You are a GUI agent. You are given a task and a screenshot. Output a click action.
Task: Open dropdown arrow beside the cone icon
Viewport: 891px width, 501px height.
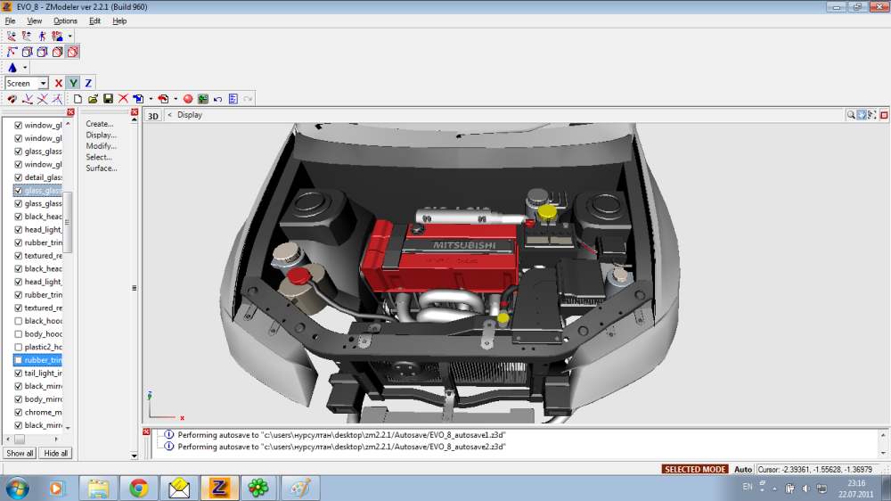[25, 68]
